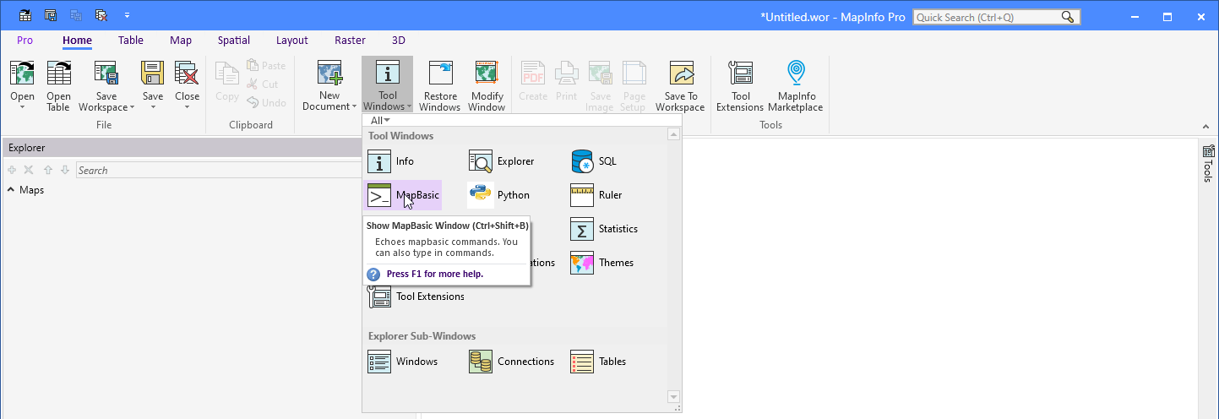Select the Home ribbon tab
The width and height of the screenshot is (1219, 419).
pyautogui.click(x=78, y=41)
